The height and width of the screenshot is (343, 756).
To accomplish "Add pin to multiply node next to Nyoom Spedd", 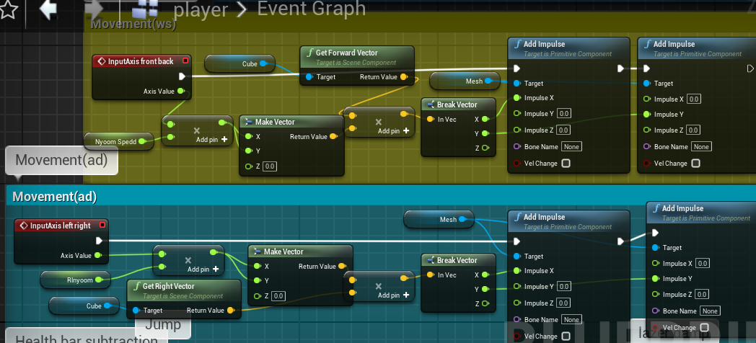I will pos(211,140).
